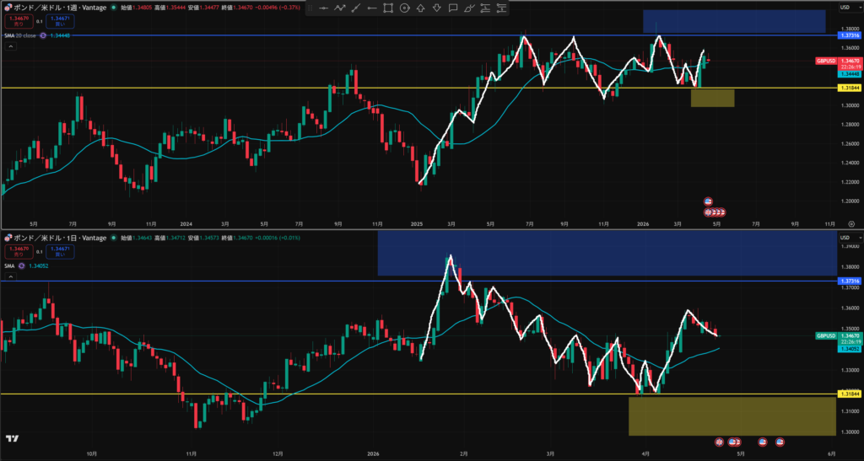Select the down arrow marker tool
864x461 pixels.
[x=437, y=8]
